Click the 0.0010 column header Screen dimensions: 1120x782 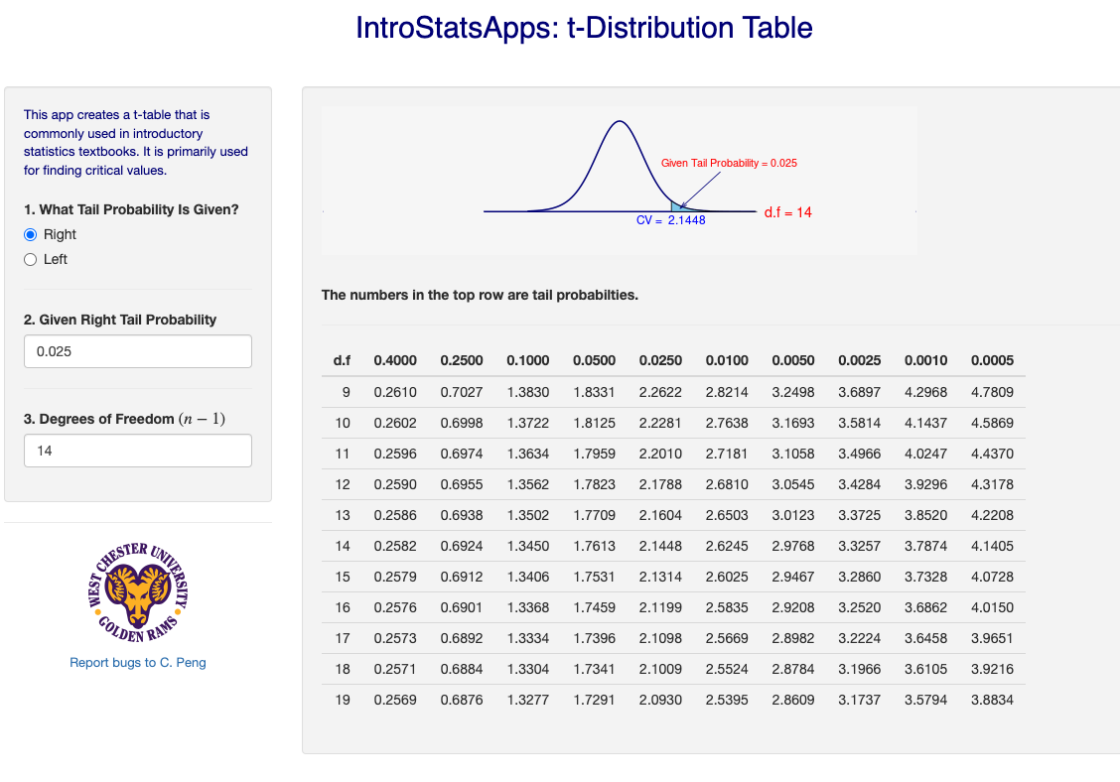925,360
